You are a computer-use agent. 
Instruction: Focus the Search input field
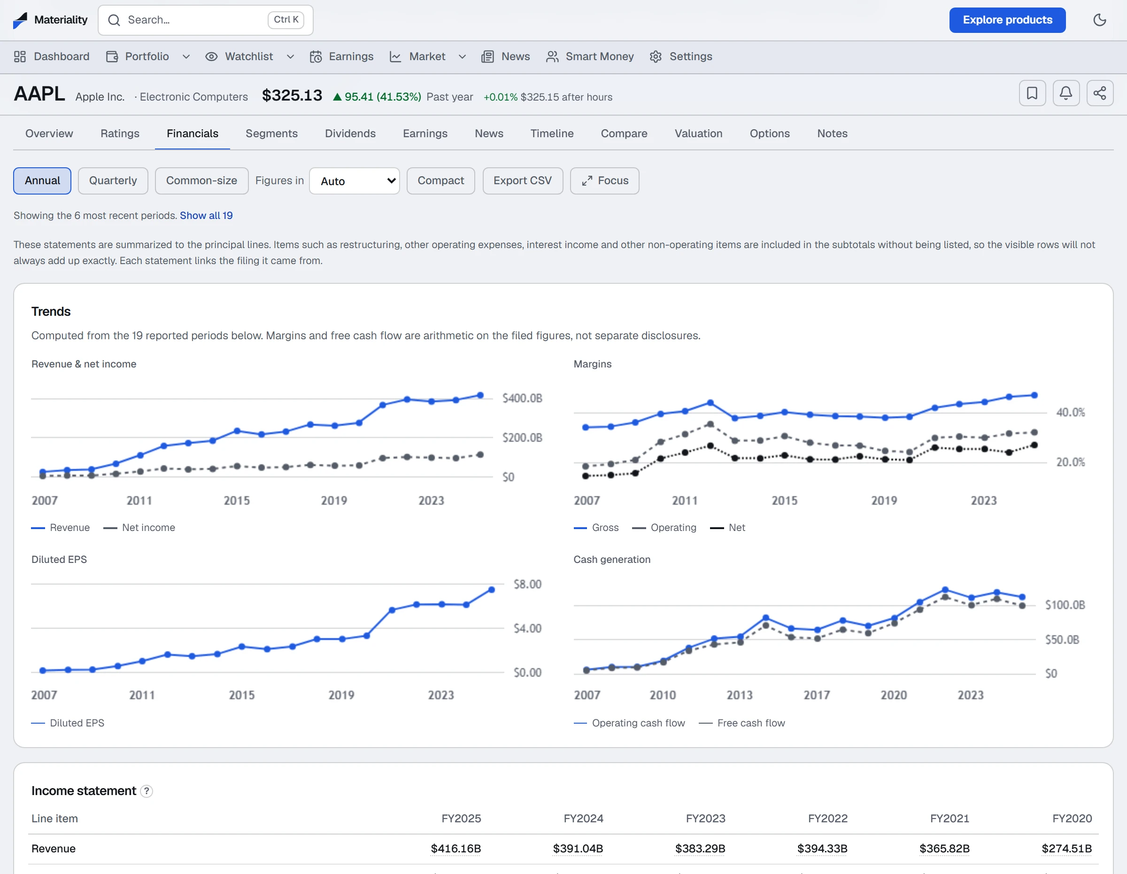click(205, 20)
